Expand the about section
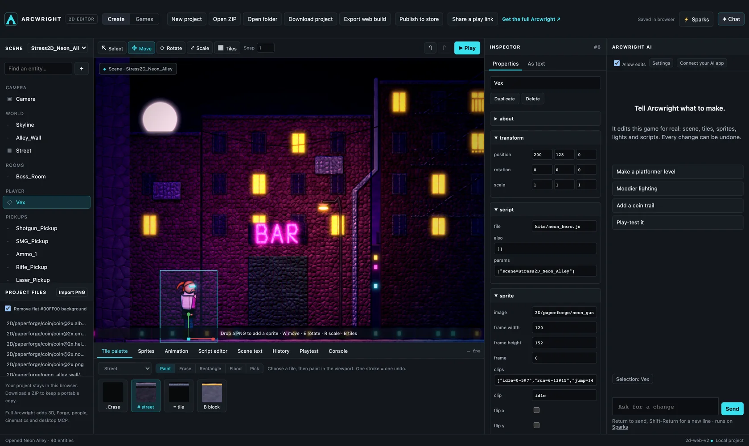The width and height of the screenshot is (749, 446). [545, 119]
